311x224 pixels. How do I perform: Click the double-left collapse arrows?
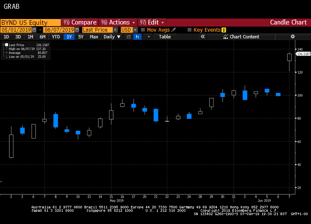click(x=202, y=37)
